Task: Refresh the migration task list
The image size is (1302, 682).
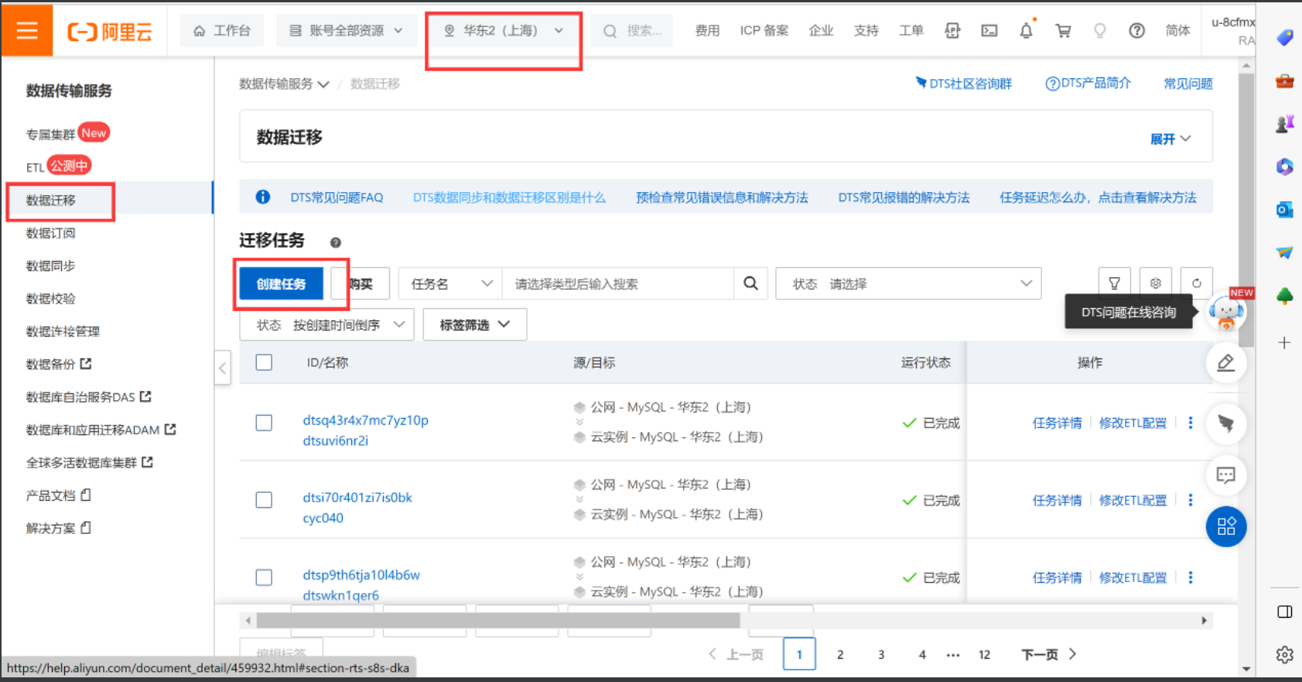Action: (x=1197, y=283)
